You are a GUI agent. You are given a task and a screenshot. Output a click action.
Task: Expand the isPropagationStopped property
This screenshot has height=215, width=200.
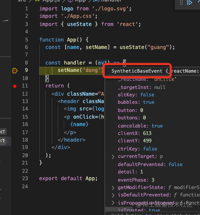113,203
